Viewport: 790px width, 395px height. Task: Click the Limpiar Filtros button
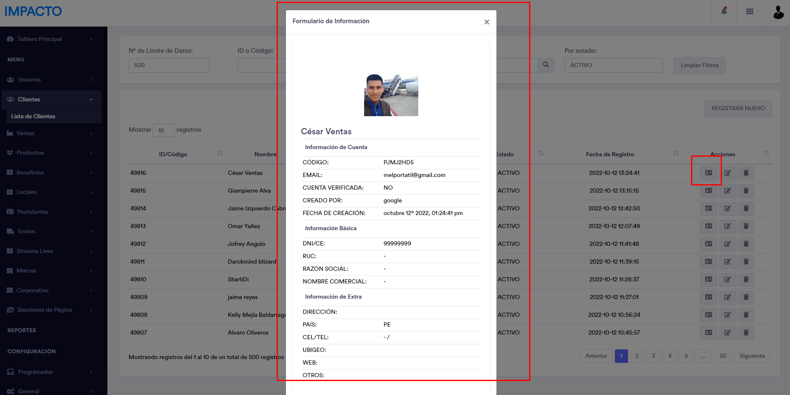(699, 65)
